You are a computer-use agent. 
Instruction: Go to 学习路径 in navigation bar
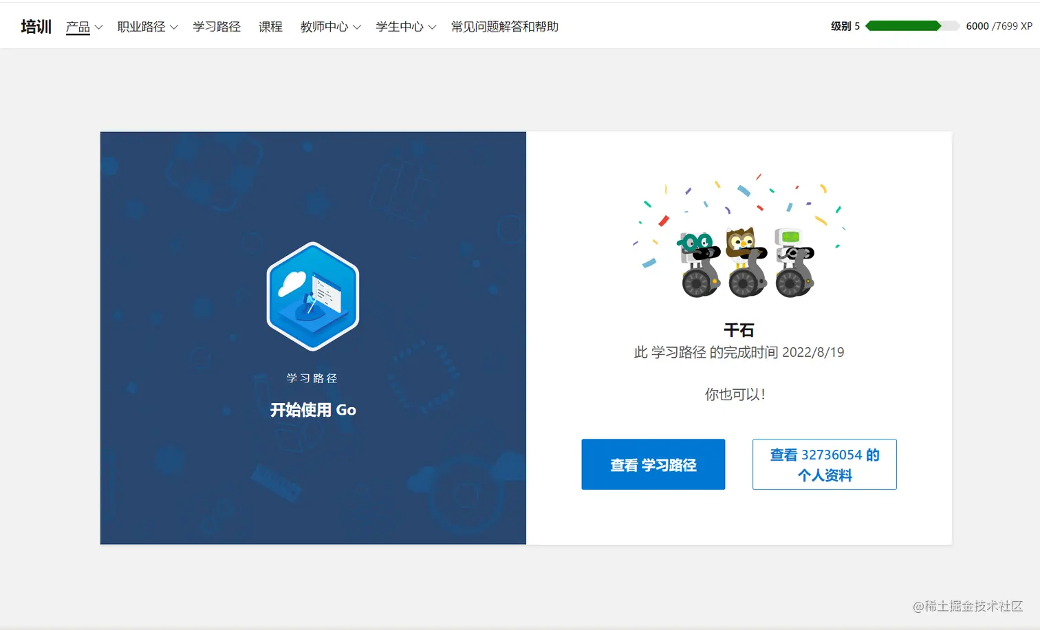tap(217, 27)
